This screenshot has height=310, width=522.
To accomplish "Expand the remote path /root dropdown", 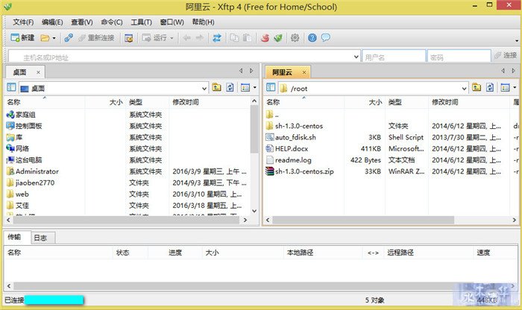I will click(464, 89).
